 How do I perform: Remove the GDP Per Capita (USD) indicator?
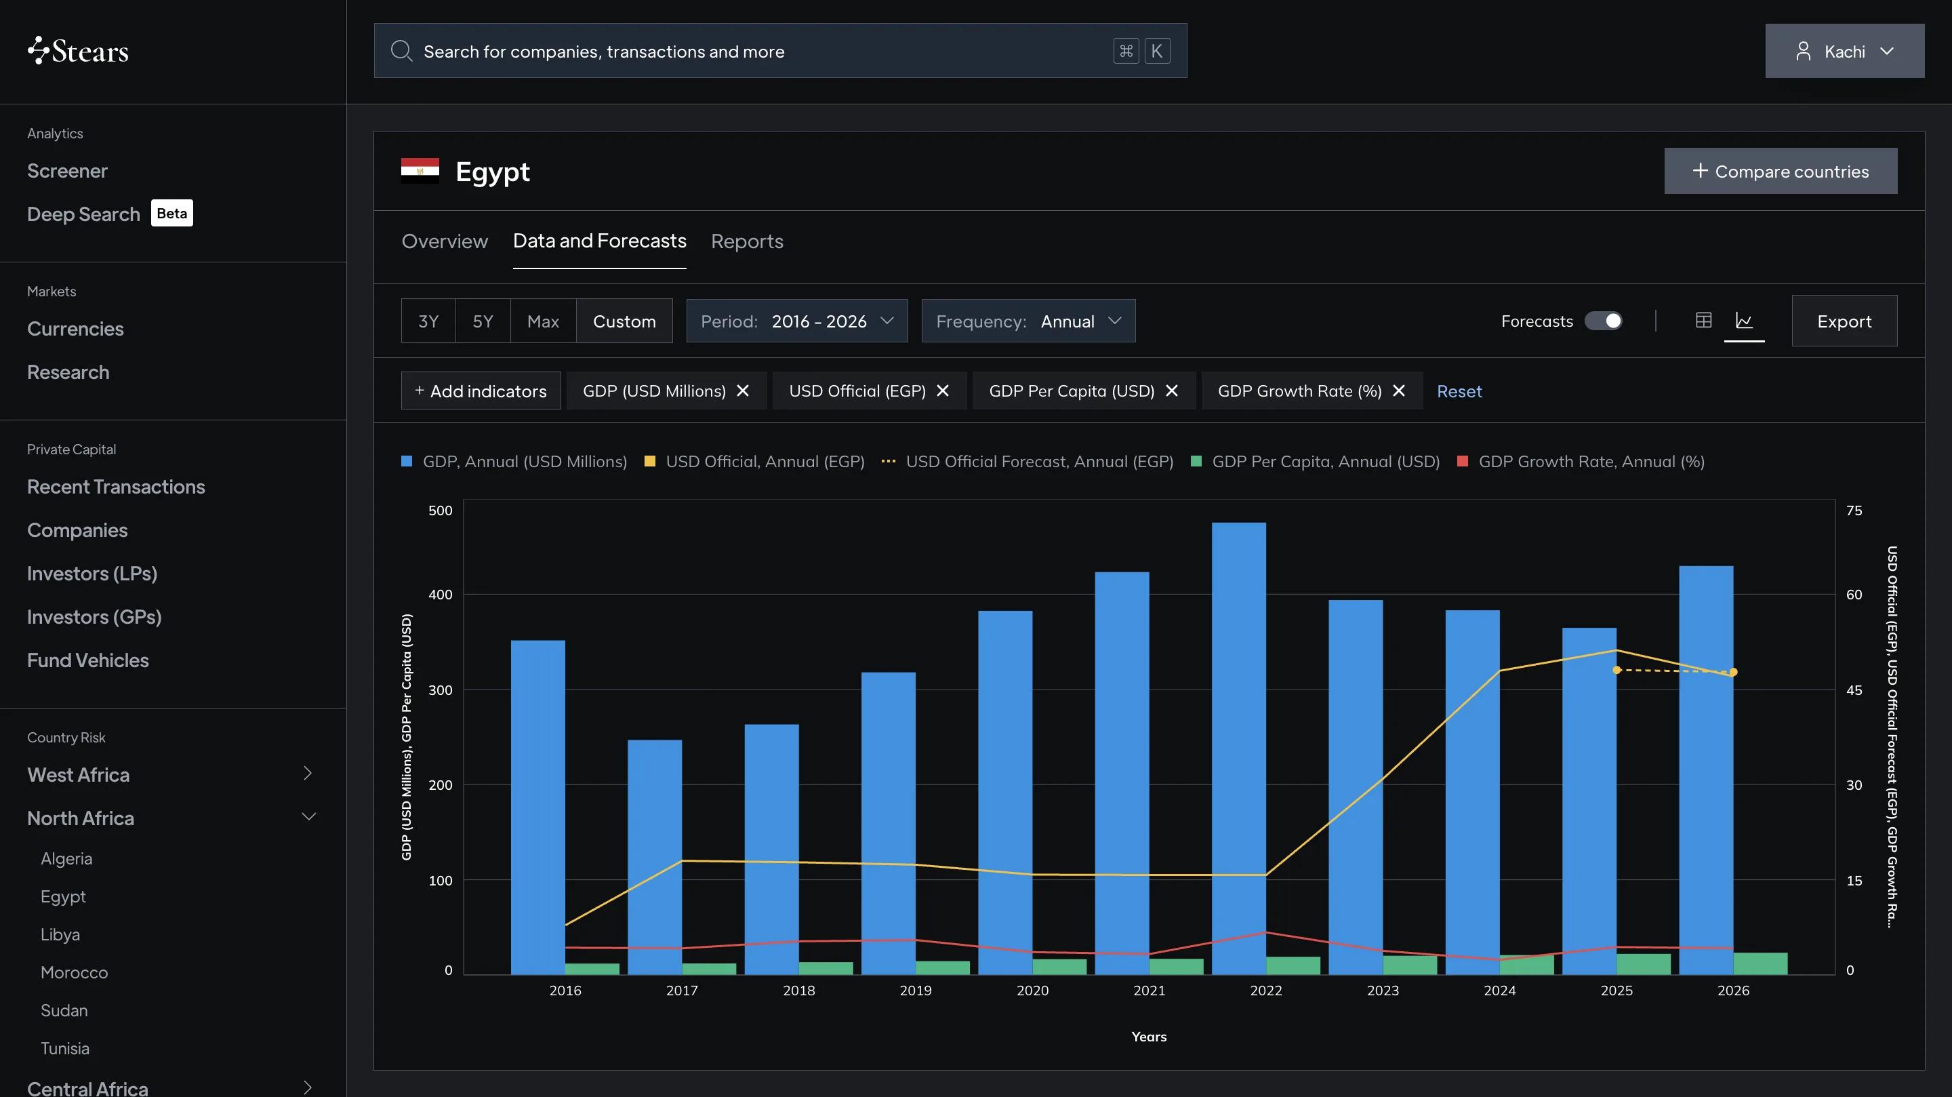(x=1171, y=391)
